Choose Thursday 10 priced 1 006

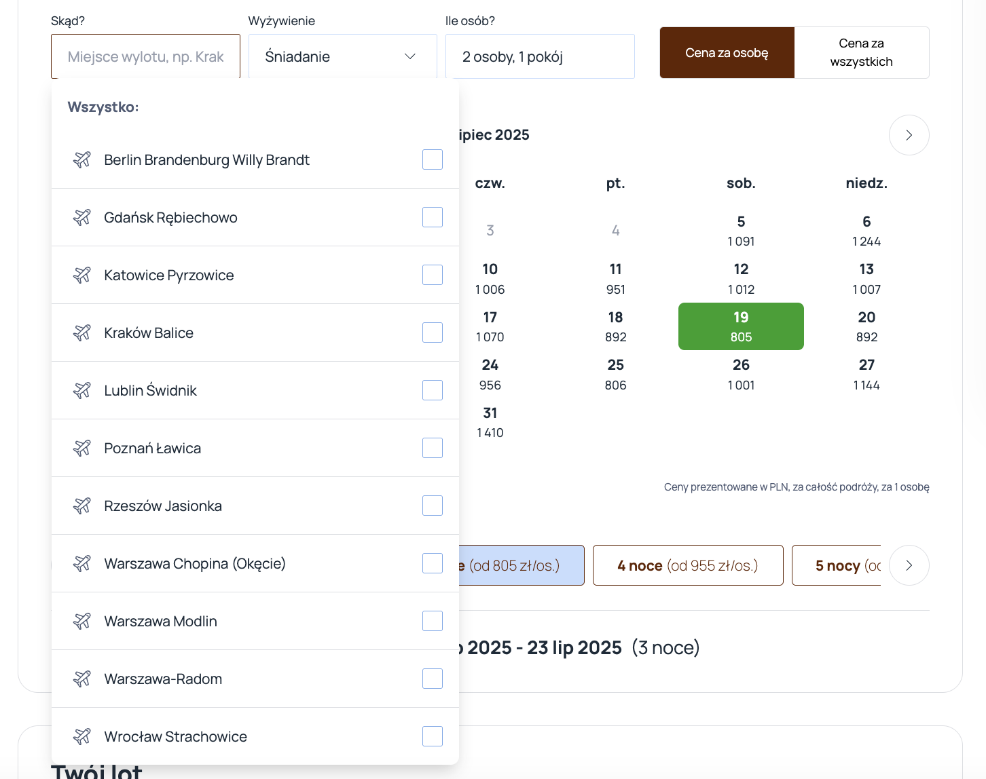click(490, 279)
